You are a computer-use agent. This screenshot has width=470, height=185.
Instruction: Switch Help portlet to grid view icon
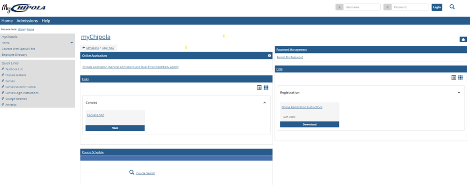coord(461,78)
